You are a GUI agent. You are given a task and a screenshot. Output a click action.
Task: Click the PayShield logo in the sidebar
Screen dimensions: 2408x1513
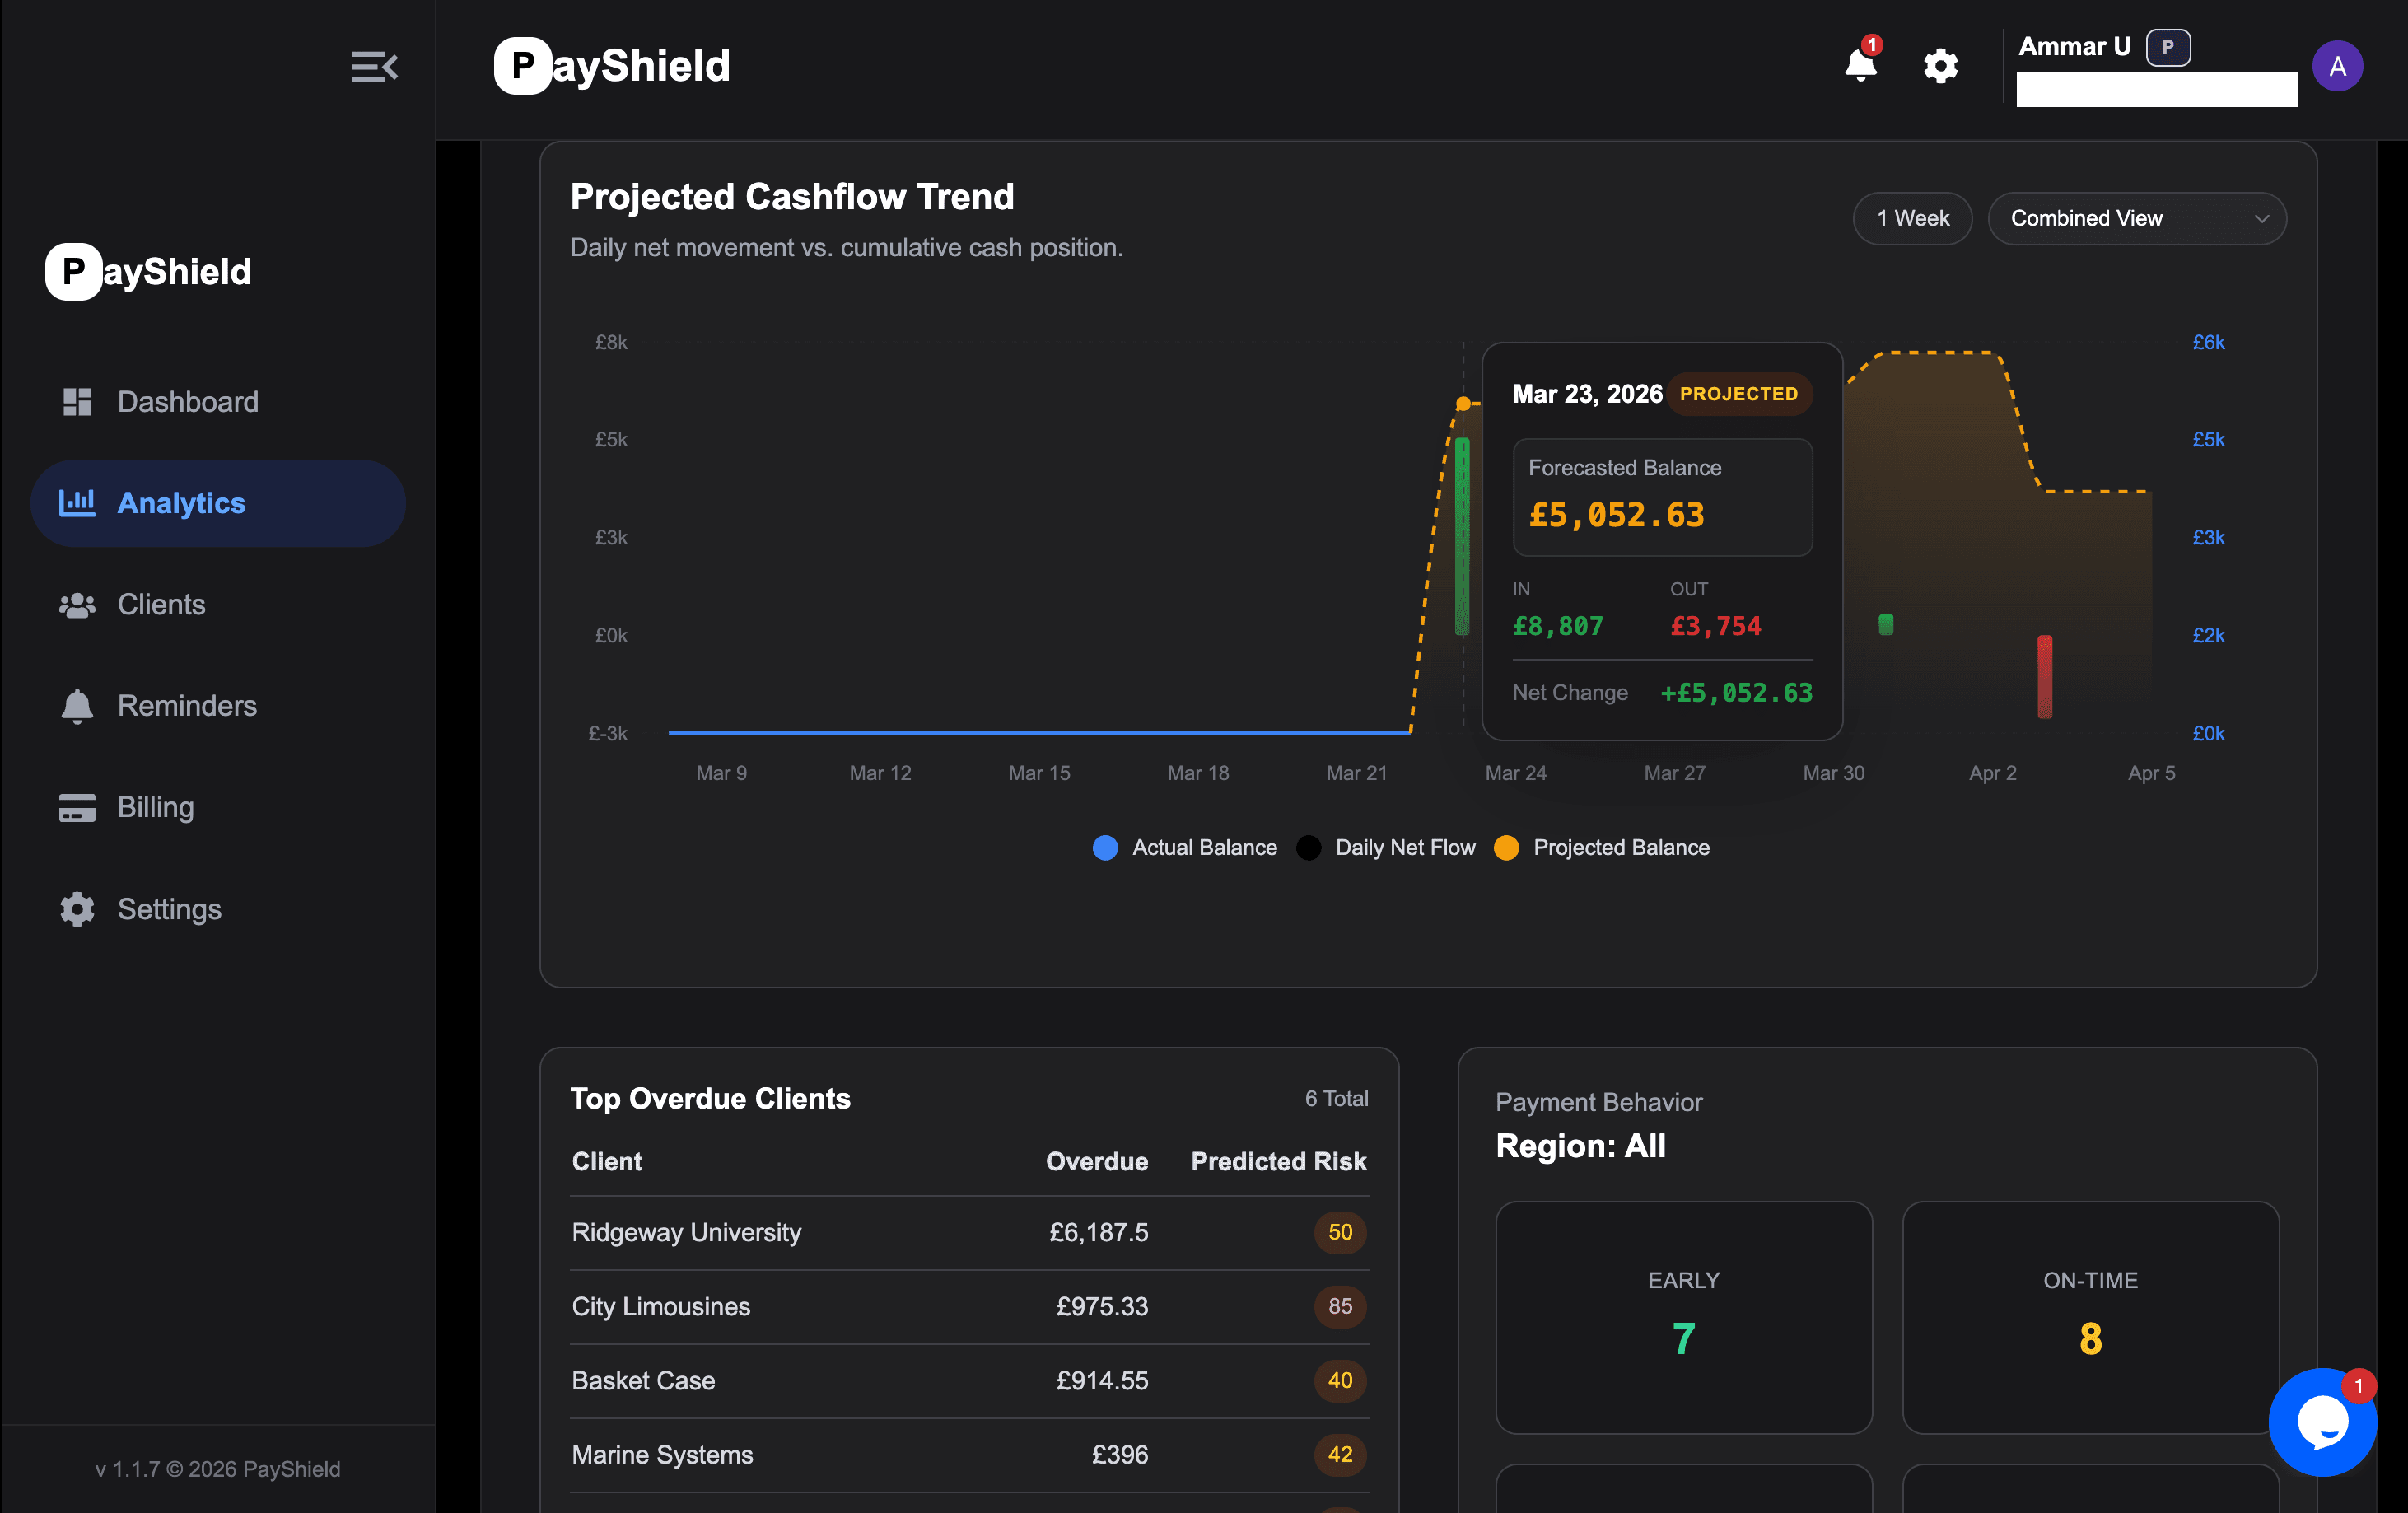[x=148, y=271]
